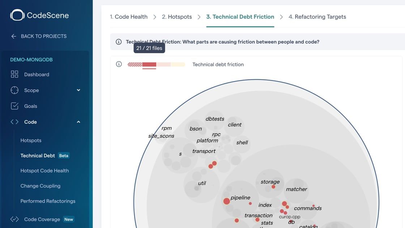
Task: Open the 4. Refactoring Targets step
Action: point(317,17)
